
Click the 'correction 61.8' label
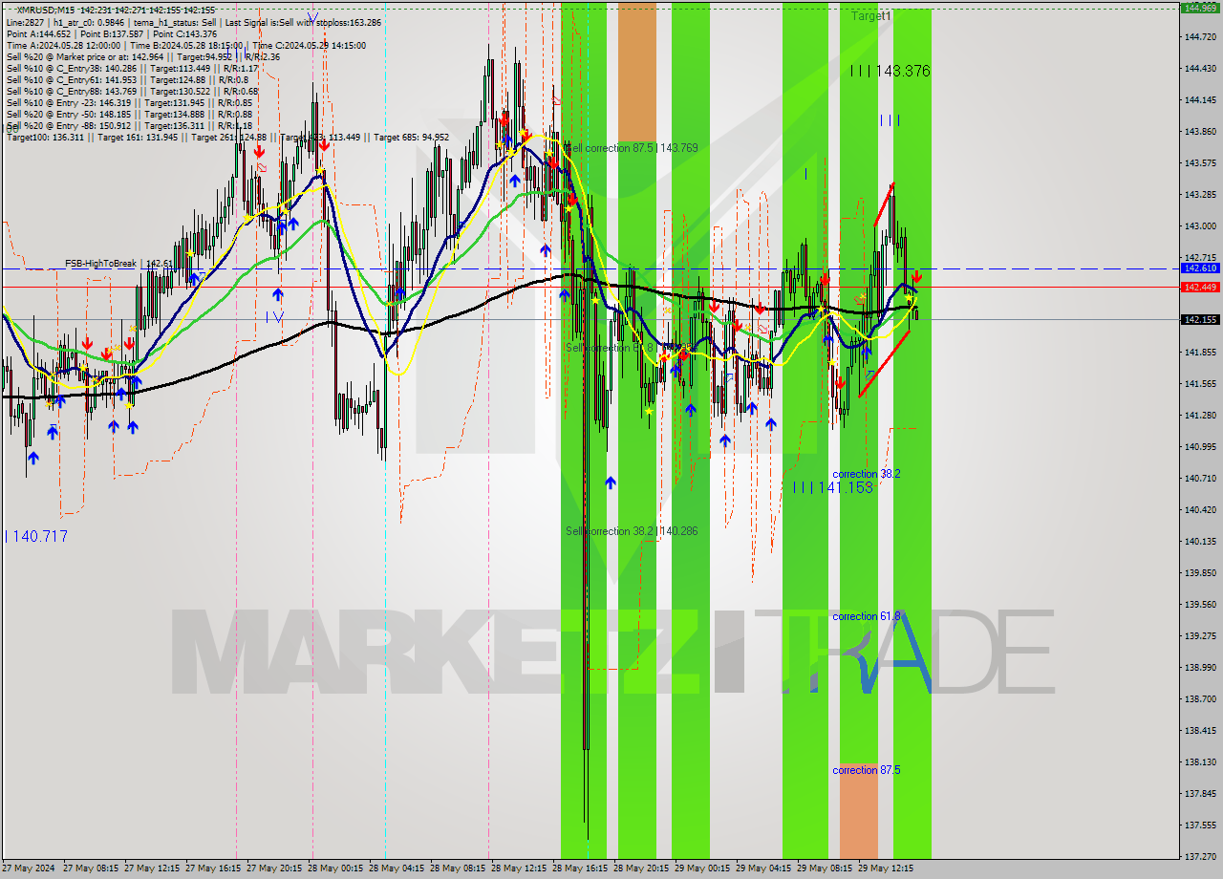point(867,616)
